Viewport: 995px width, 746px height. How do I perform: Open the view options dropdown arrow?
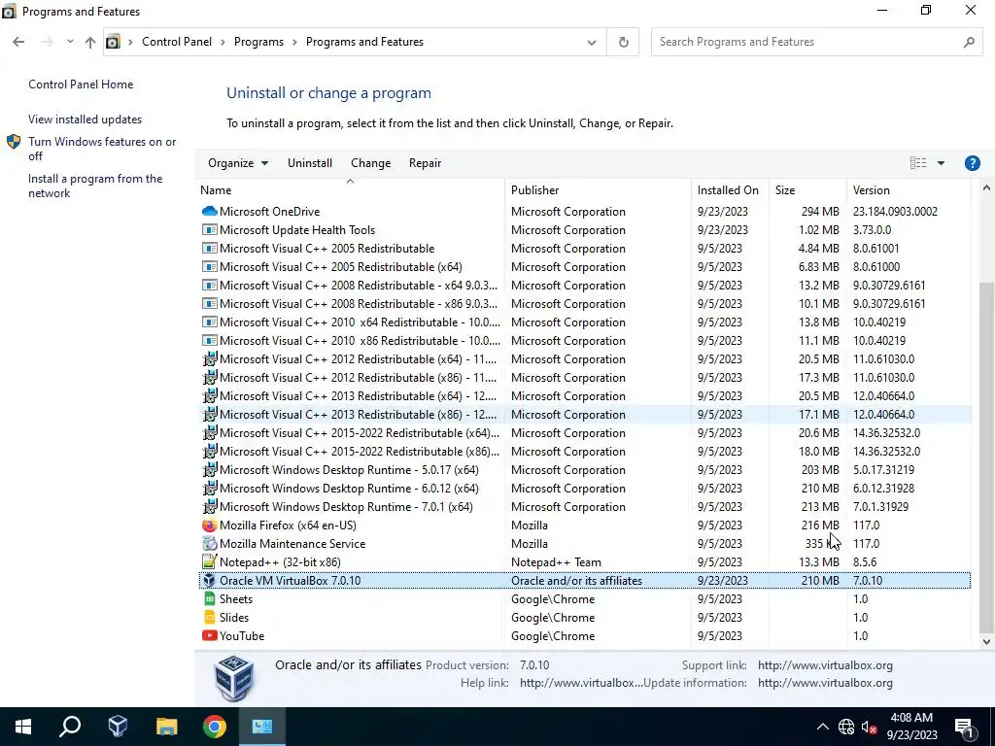[x=941, y=163]
